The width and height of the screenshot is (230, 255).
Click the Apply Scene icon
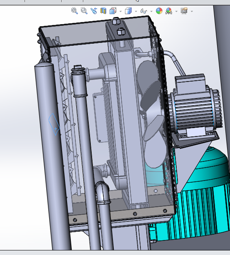(169, 11)
